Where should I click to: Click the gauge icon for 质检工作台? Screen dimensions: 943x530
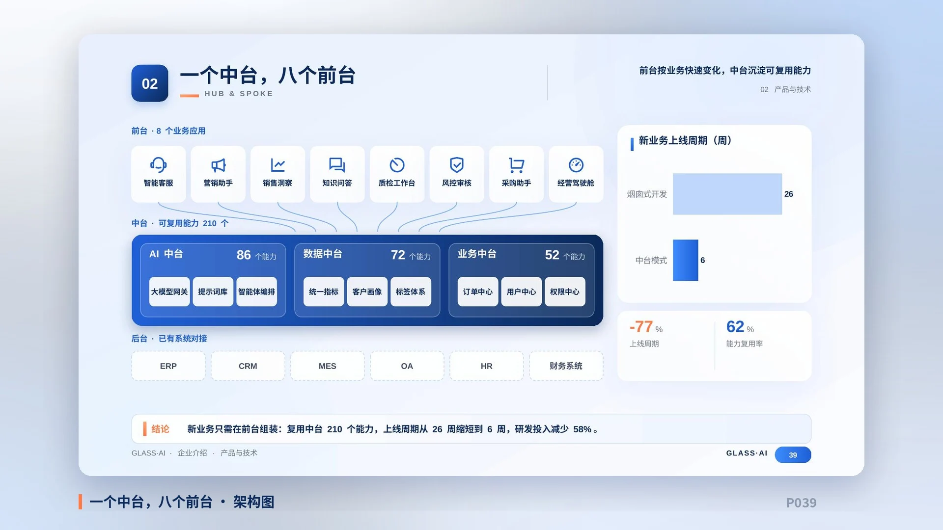click(397, 165)
